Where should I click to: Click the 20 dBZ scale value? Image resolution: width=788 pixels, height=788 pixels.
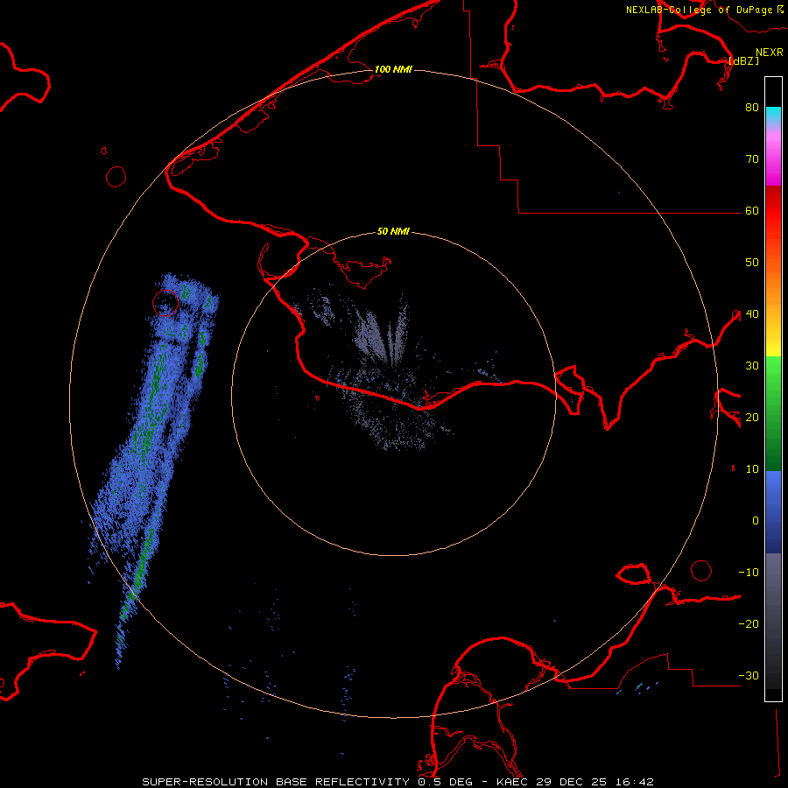pos(752,418)
